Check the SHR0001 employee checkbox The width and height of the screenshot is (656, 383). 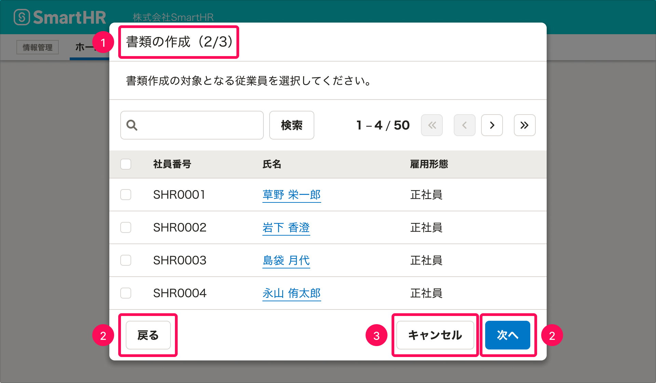click(x=126, y=195)
